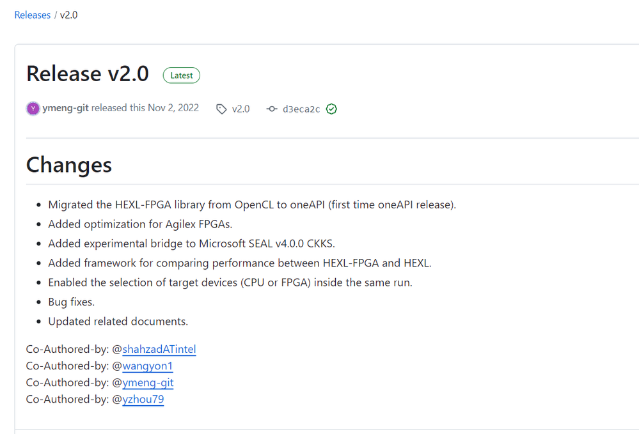Click the Changes section heading
Image resolution: width=639 pixels, height=434 pixels.
pos(69,164)
